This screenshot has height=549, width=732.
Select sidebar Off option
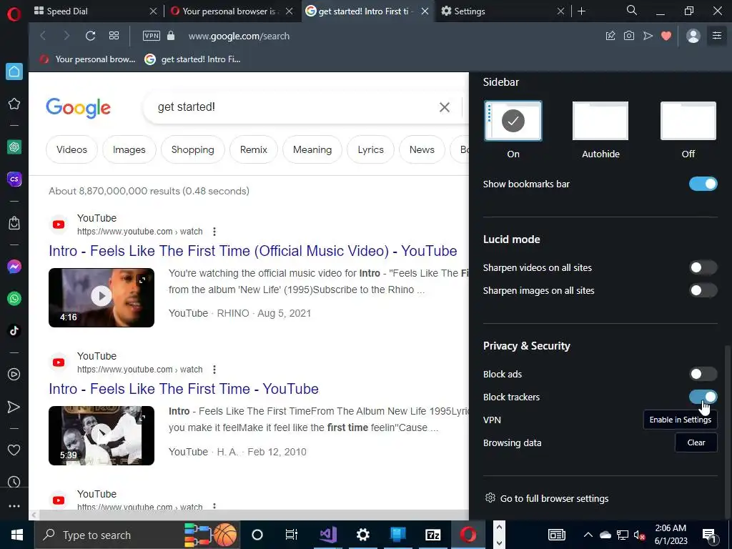tap(688, 121)
